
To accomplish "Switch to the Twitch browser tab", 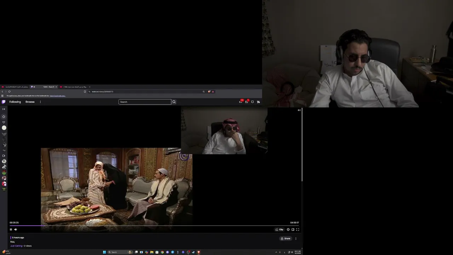I will (44, 87).
